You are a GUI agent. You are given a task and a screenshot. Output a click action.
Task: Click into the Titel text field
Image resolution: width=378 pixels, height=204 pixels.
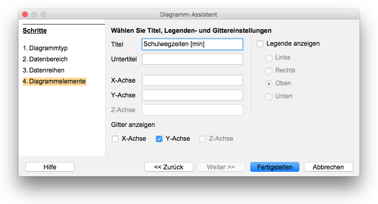pos(192,44)
